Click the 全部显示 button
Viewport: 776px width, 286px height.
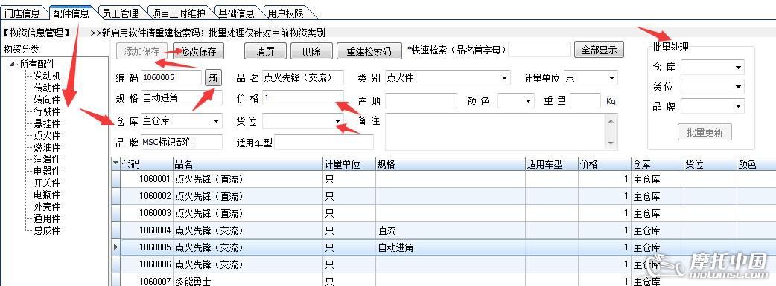point(599,50)
